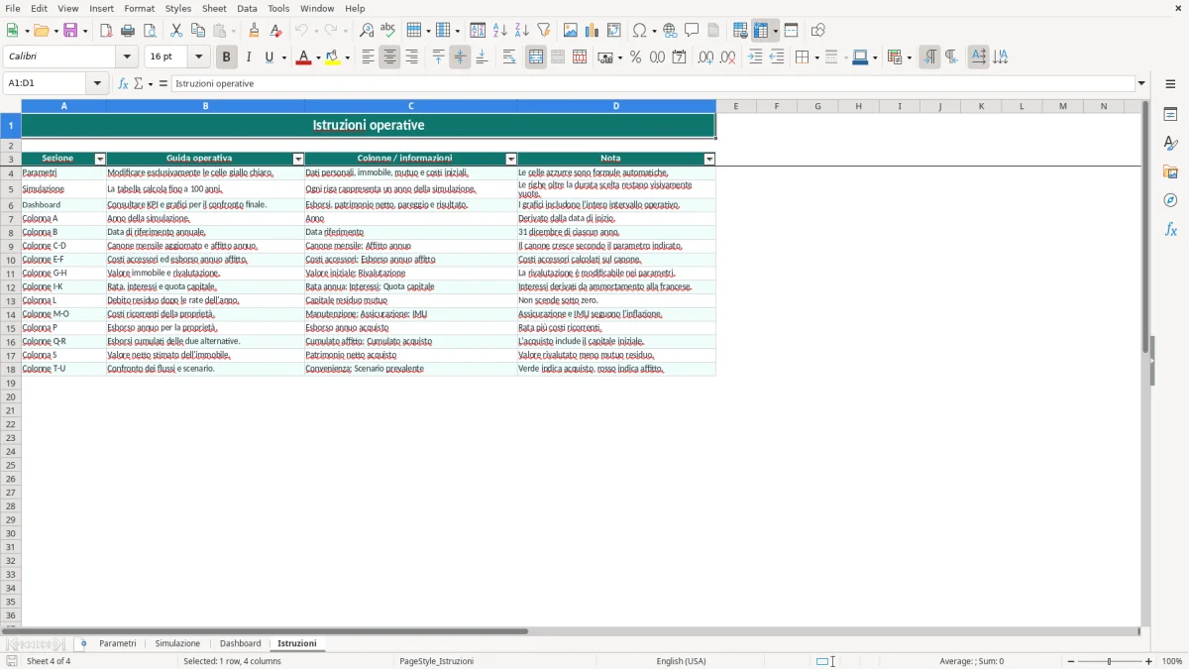Click the Increase Indent icon
The height and width of the screenshot is (669, 1189).
[755, 57]
